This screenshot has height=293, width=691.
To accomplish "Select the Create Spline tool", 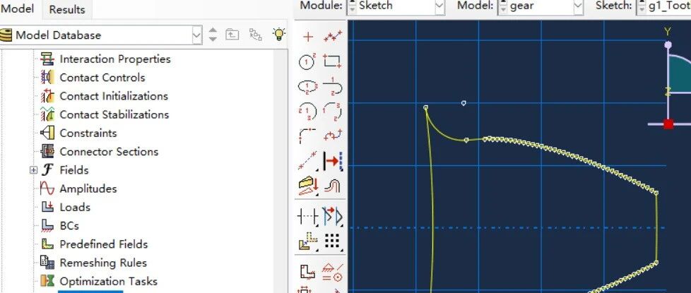I will point(333,136).
